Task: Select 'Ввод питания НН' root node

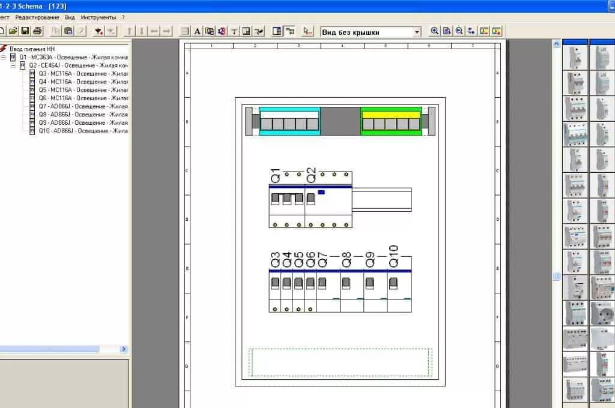Action: (32, 49)
